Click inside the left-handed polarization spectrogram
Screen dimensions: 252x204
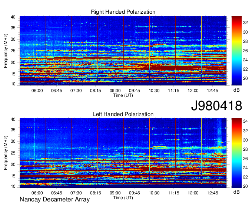pos(123,153)
